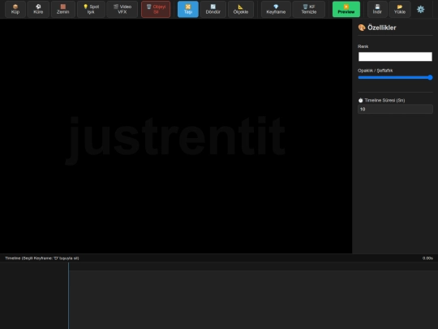Open the white Renk color picker
The height and width of the screenshot is (329, 438).
[x=395, y=57]
